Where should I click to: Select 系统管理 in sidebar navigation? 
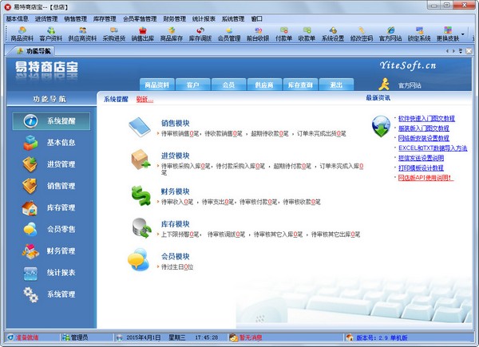coord(51,294)
